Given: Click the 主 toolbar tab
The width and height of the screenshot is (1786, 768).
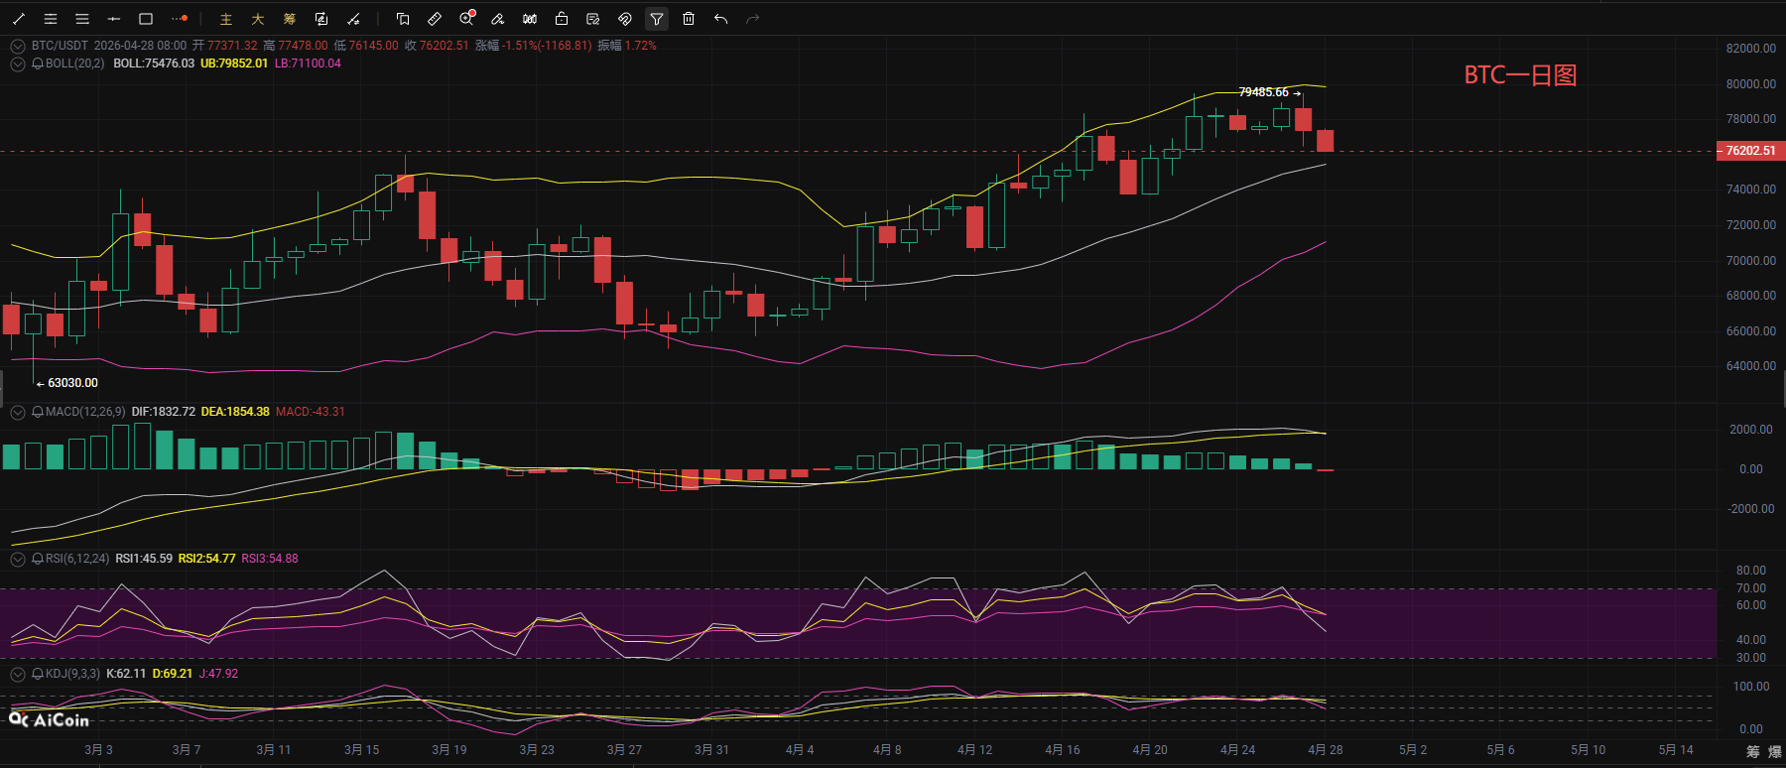Looking at the screenshot, I should (226, 19).
